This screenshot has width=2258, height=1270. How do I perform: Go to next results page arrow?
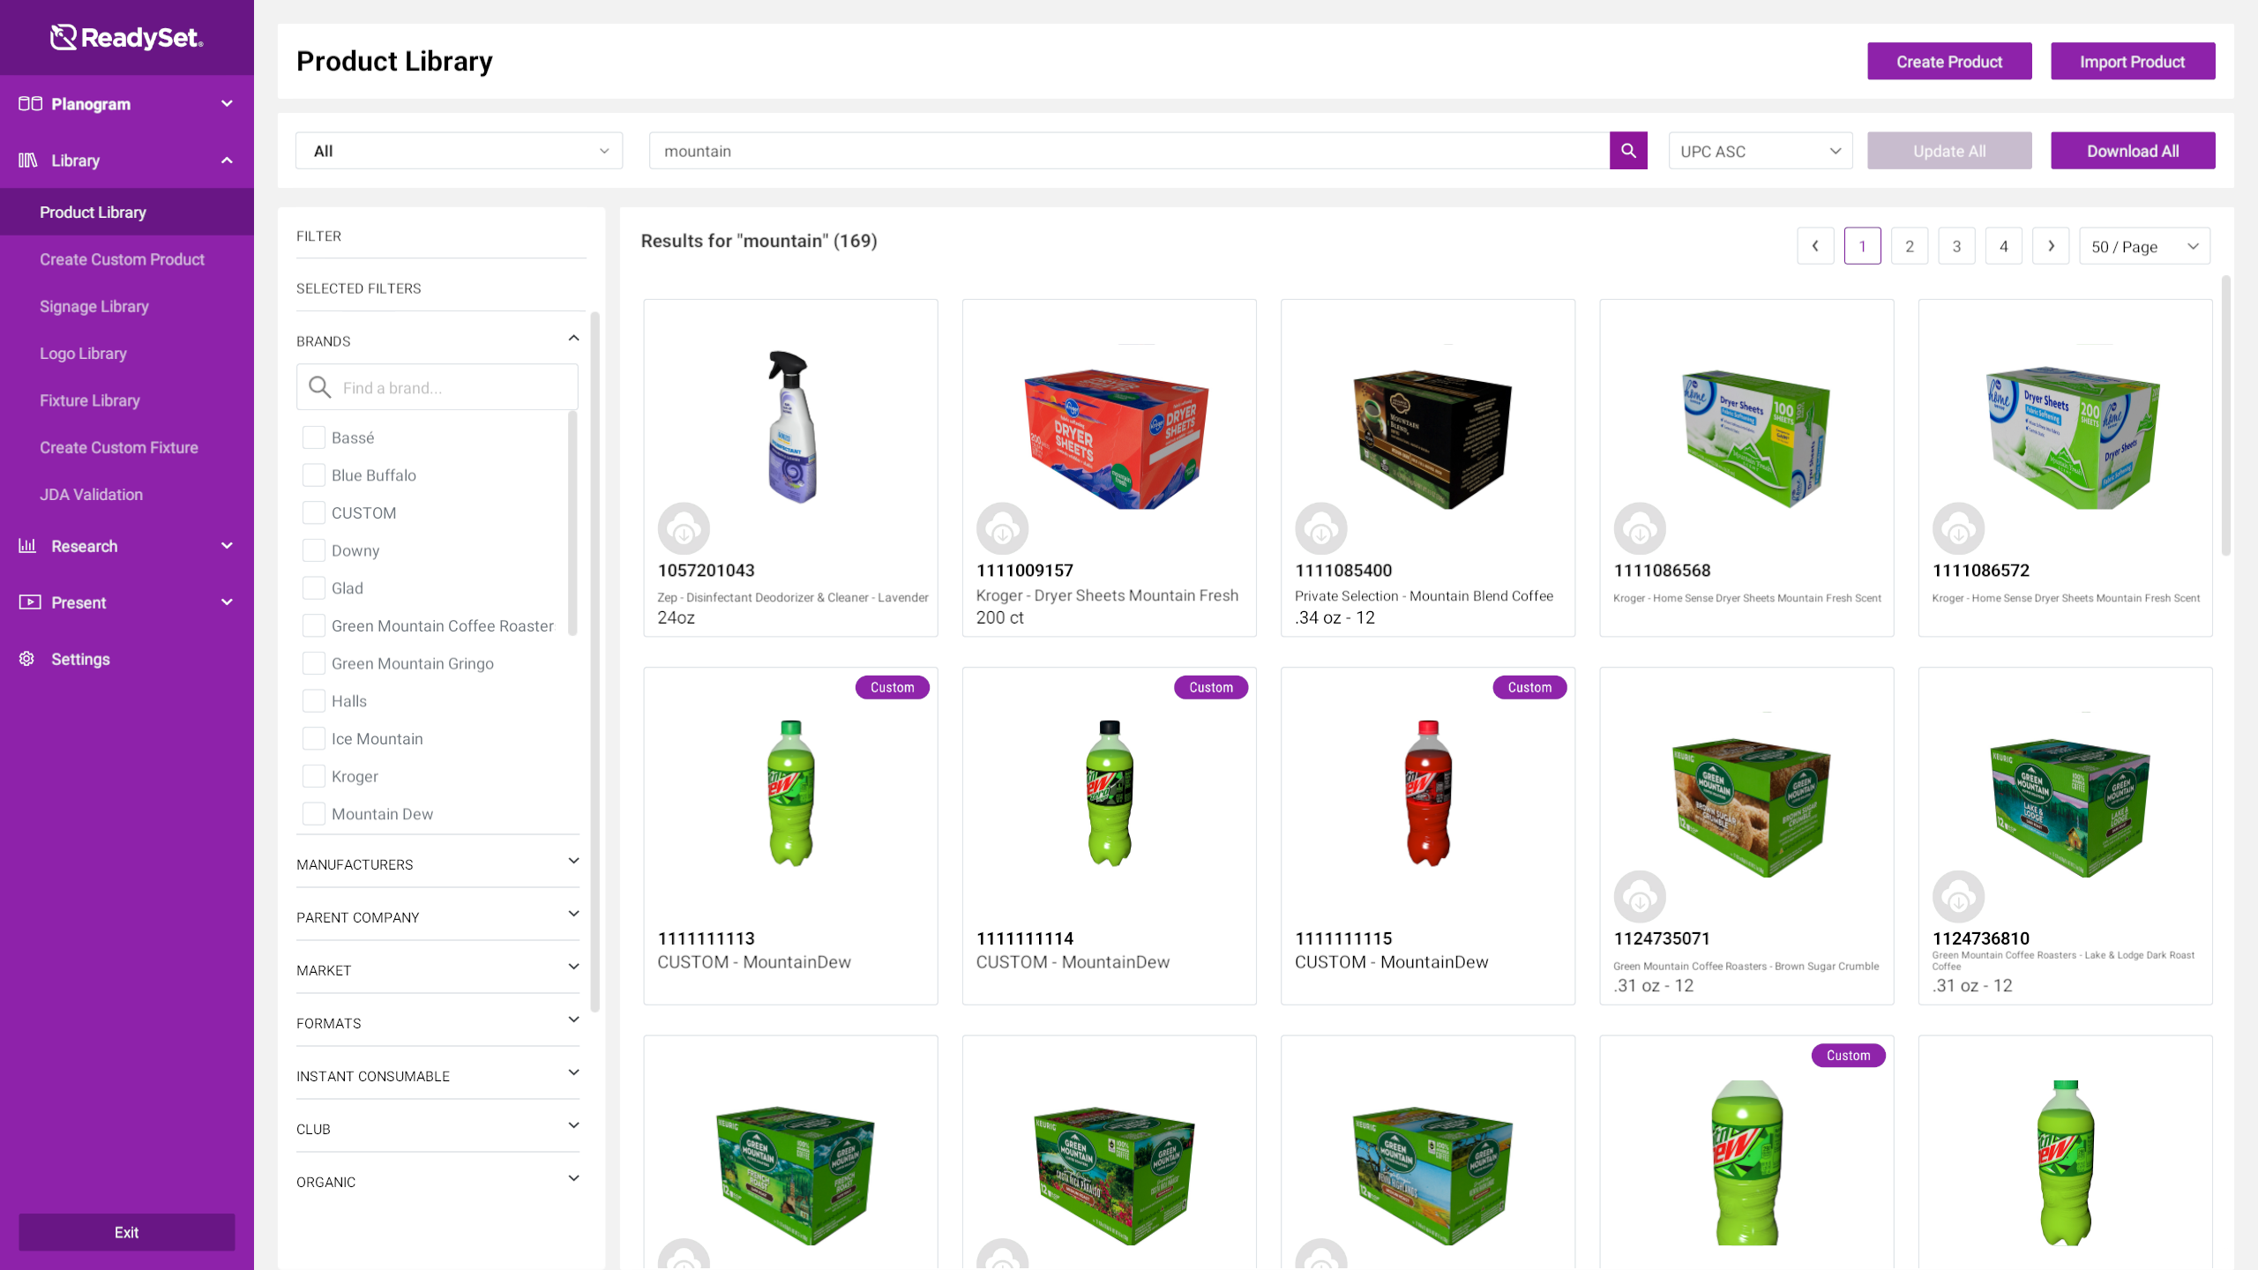(2051, 246)
